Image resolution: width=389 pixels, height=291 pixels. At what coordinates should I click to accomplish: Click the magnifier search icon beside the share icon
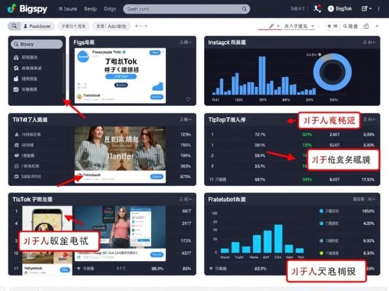(345, 26)
